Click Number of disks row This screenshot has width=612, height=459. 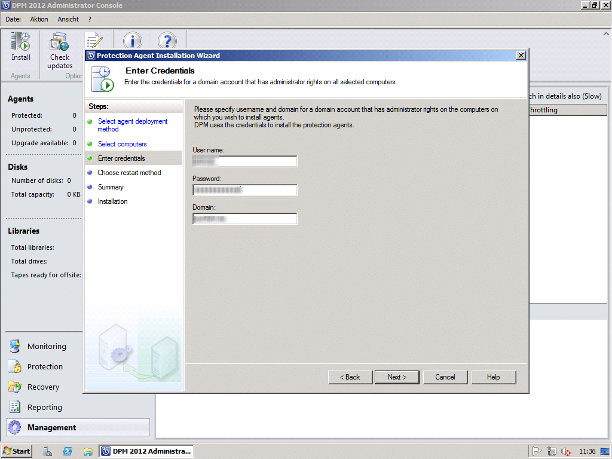coord(41,180)
